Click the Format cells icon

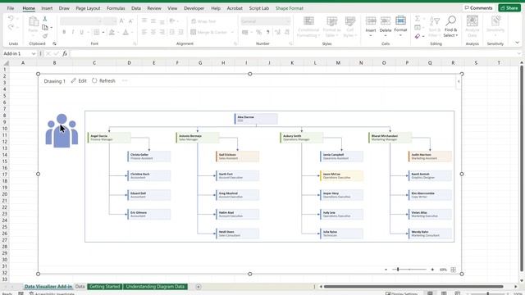(x=400, y=20)
